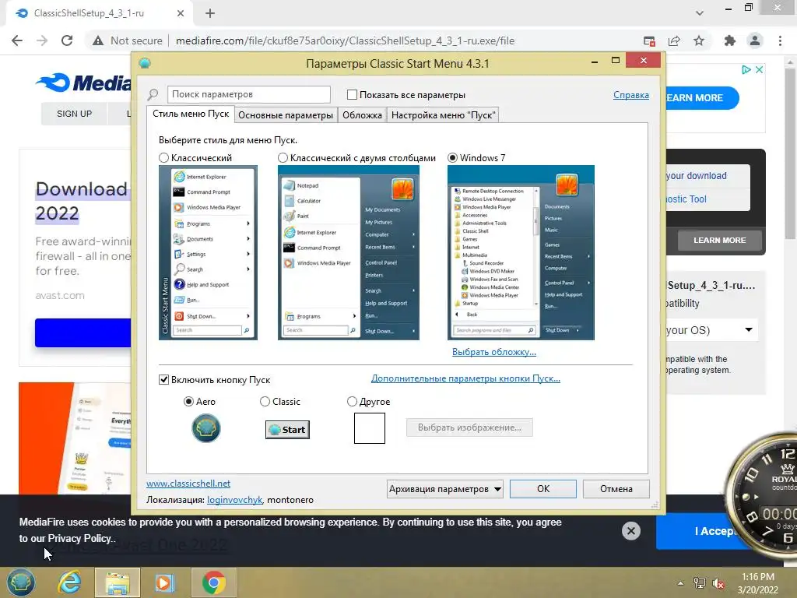Click the Start orb on the taskbar
The image size is (797, 598).
21,582
